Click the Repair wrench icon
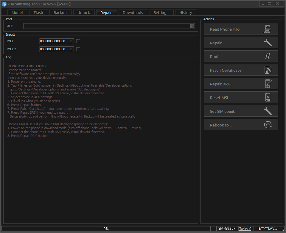The height and width of the screenshot is (233, 286). pyautogui.click(x=268, y=43)
